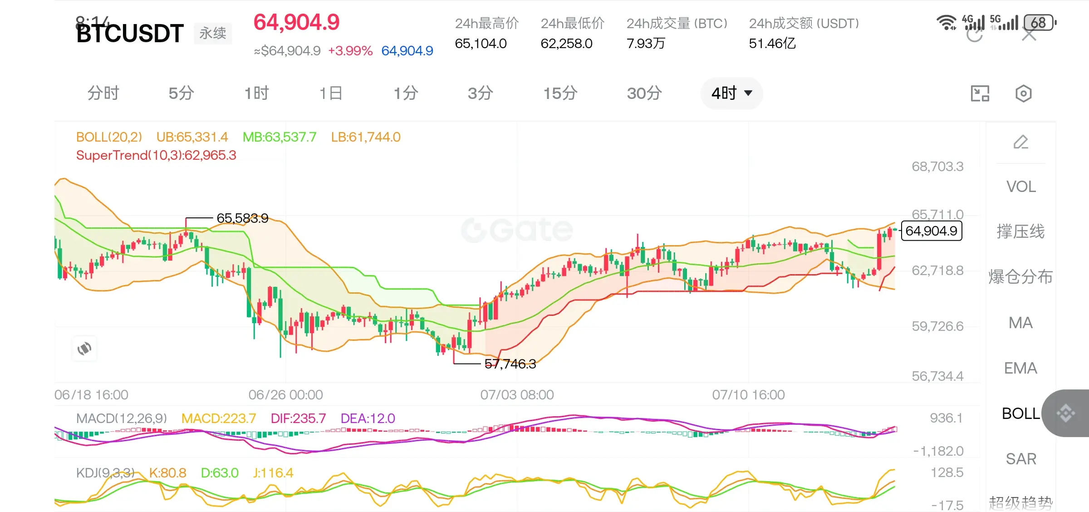Expand the 4时 timeframe dropdown

pos(732,93)
